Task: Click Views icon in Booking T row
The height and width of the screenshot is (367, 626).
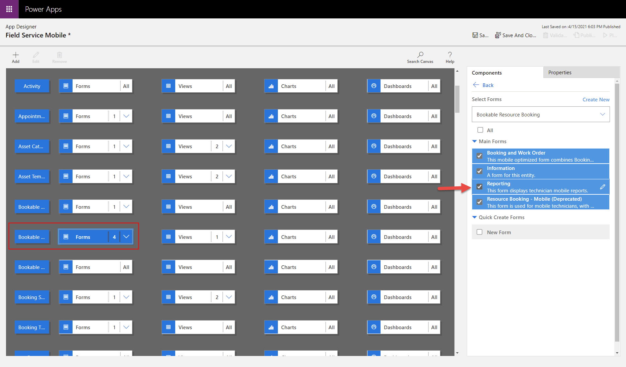Action: (x=169, y=327)
